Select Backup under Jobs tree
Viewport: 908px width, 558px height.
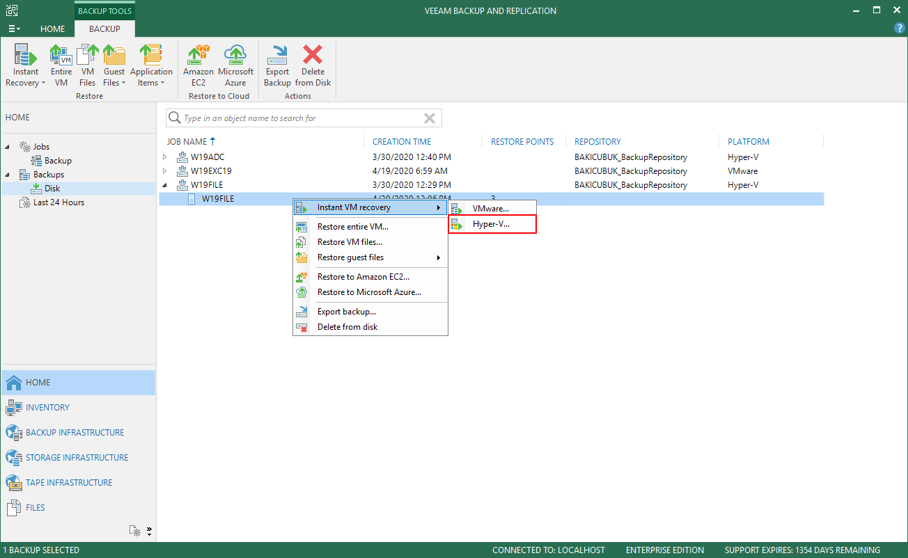[58, 161]
